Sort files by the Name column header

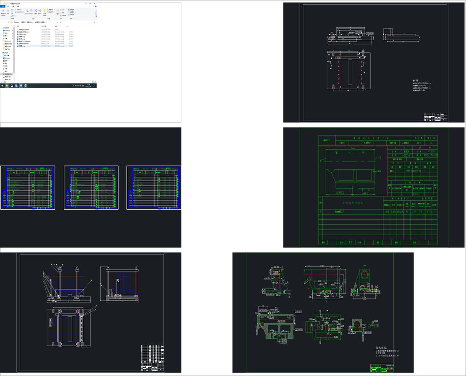[18, 26]
